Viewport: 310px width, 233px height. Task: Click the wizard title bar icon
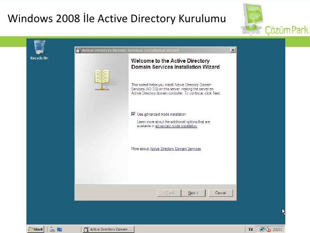78,50
